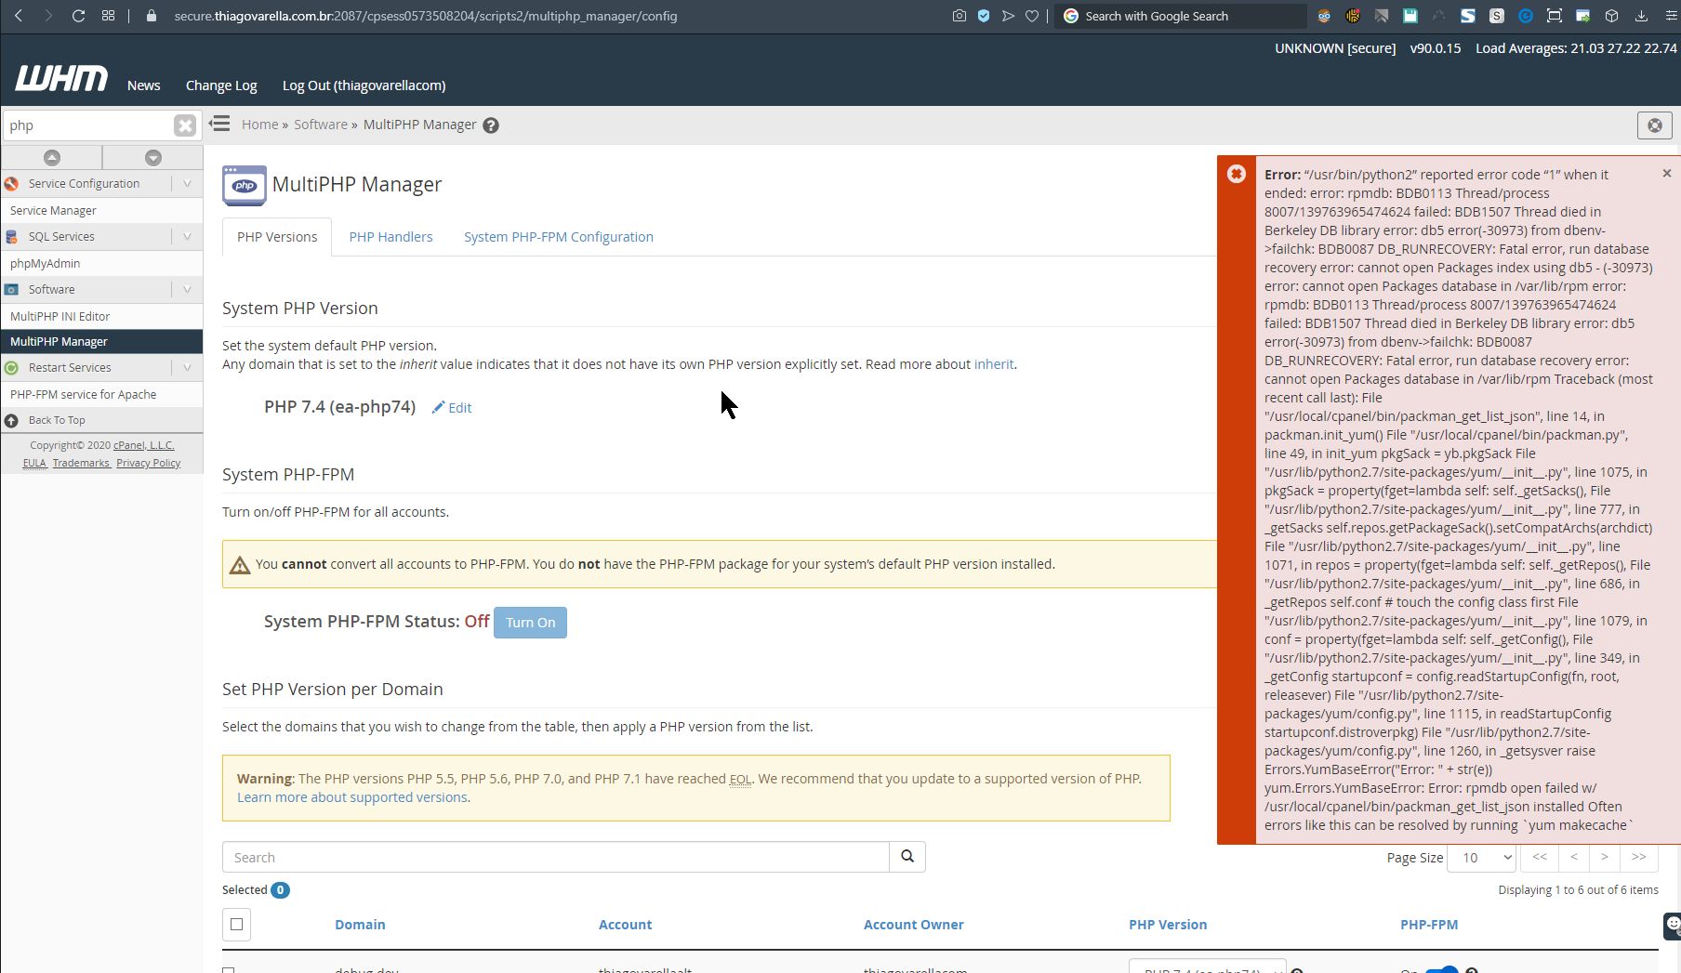1681x973 pixels.
Task: Toggle the Restart Services chevron
Action: pyautogui.click(x=187, y=368)
